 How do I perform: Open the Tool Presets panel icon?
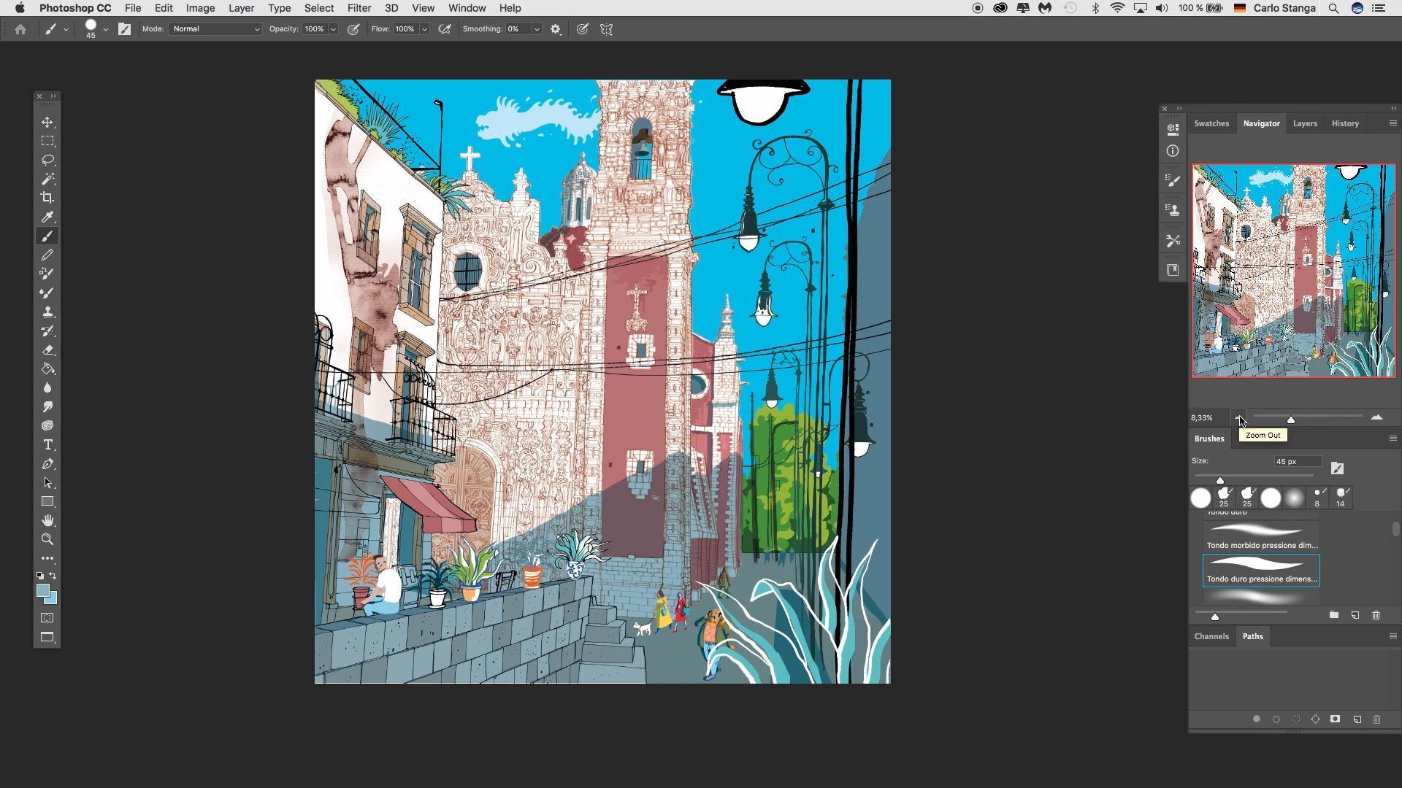click(x=1173, y=240)
